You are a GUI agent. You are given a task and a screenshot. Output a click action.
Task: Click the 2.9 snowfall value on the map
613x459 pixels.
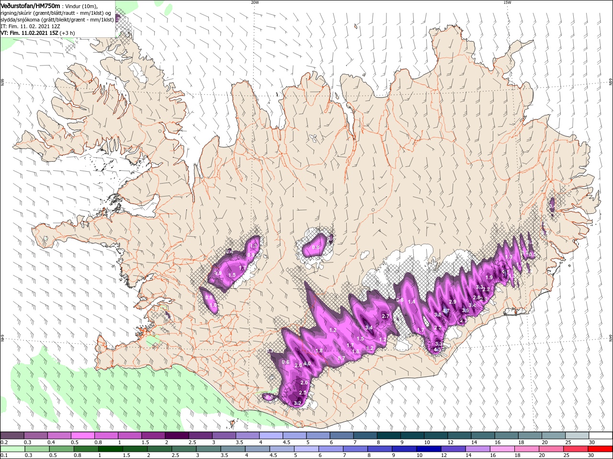453,302
